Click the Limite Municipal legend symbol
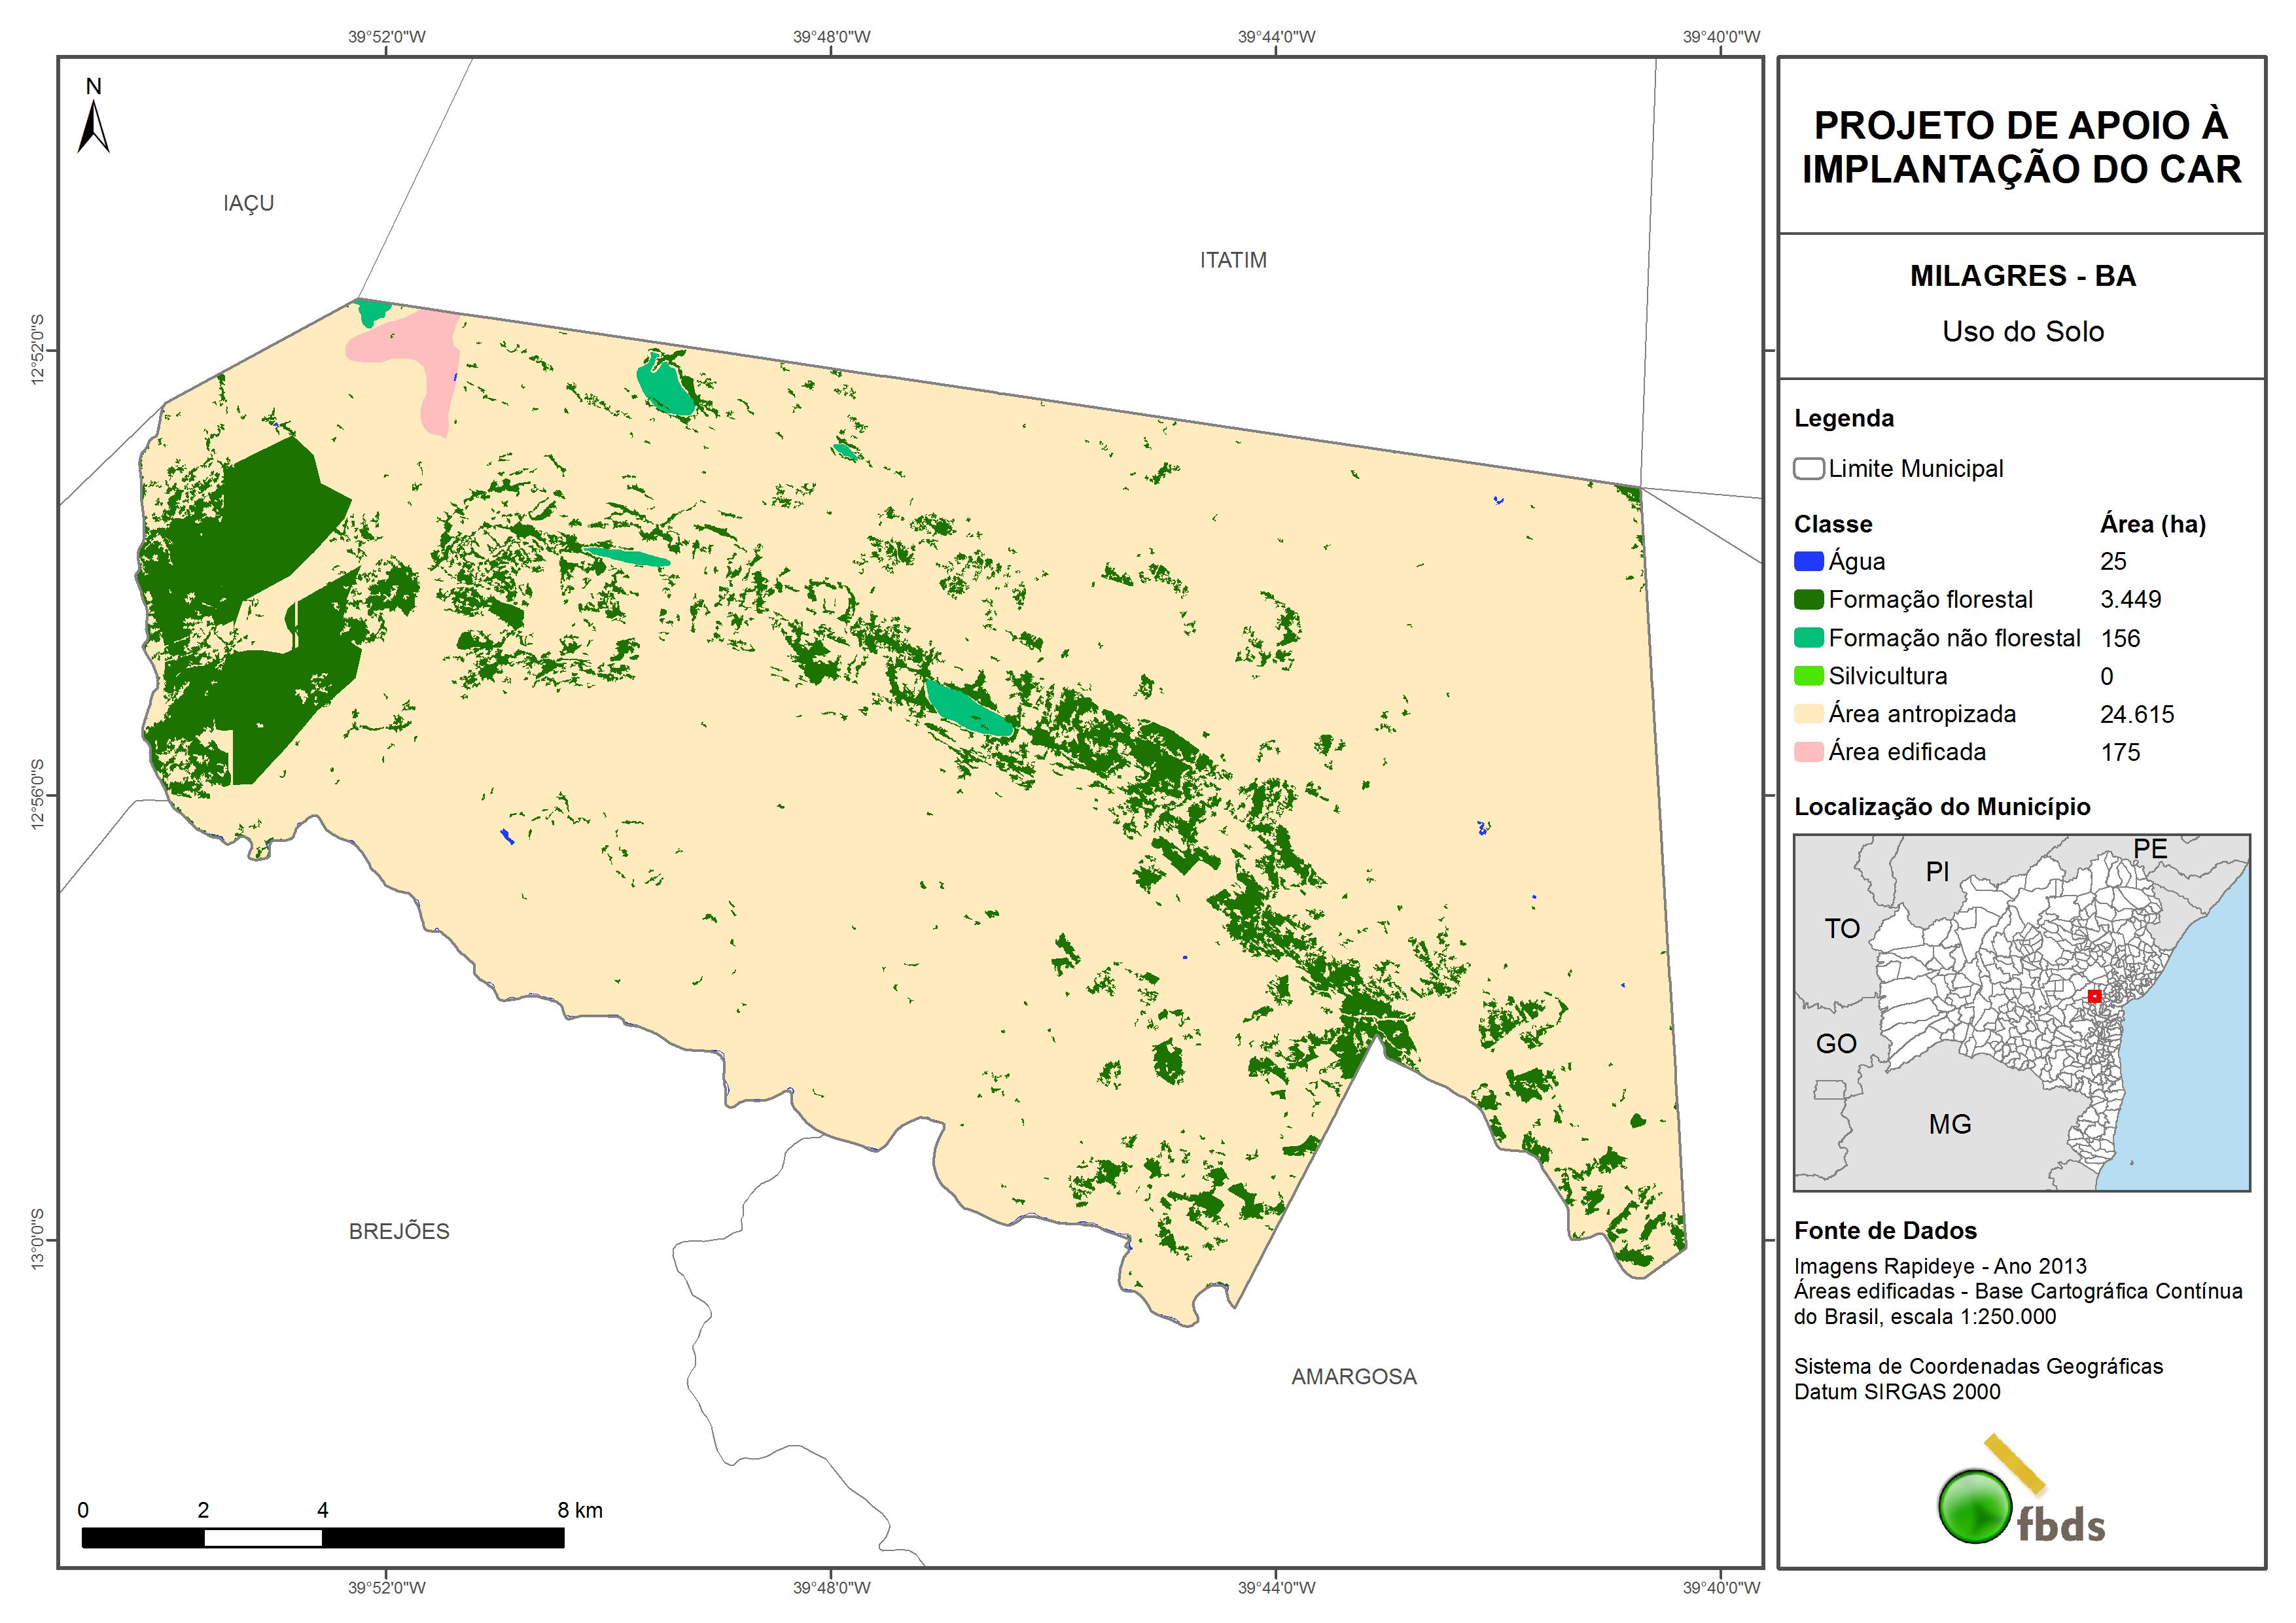Image resolution: width=2296 pixels, height=1623 pixels. (x=1808, y=469)
